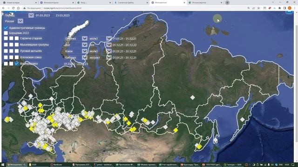Click the share page icon

tap(253, 8)
